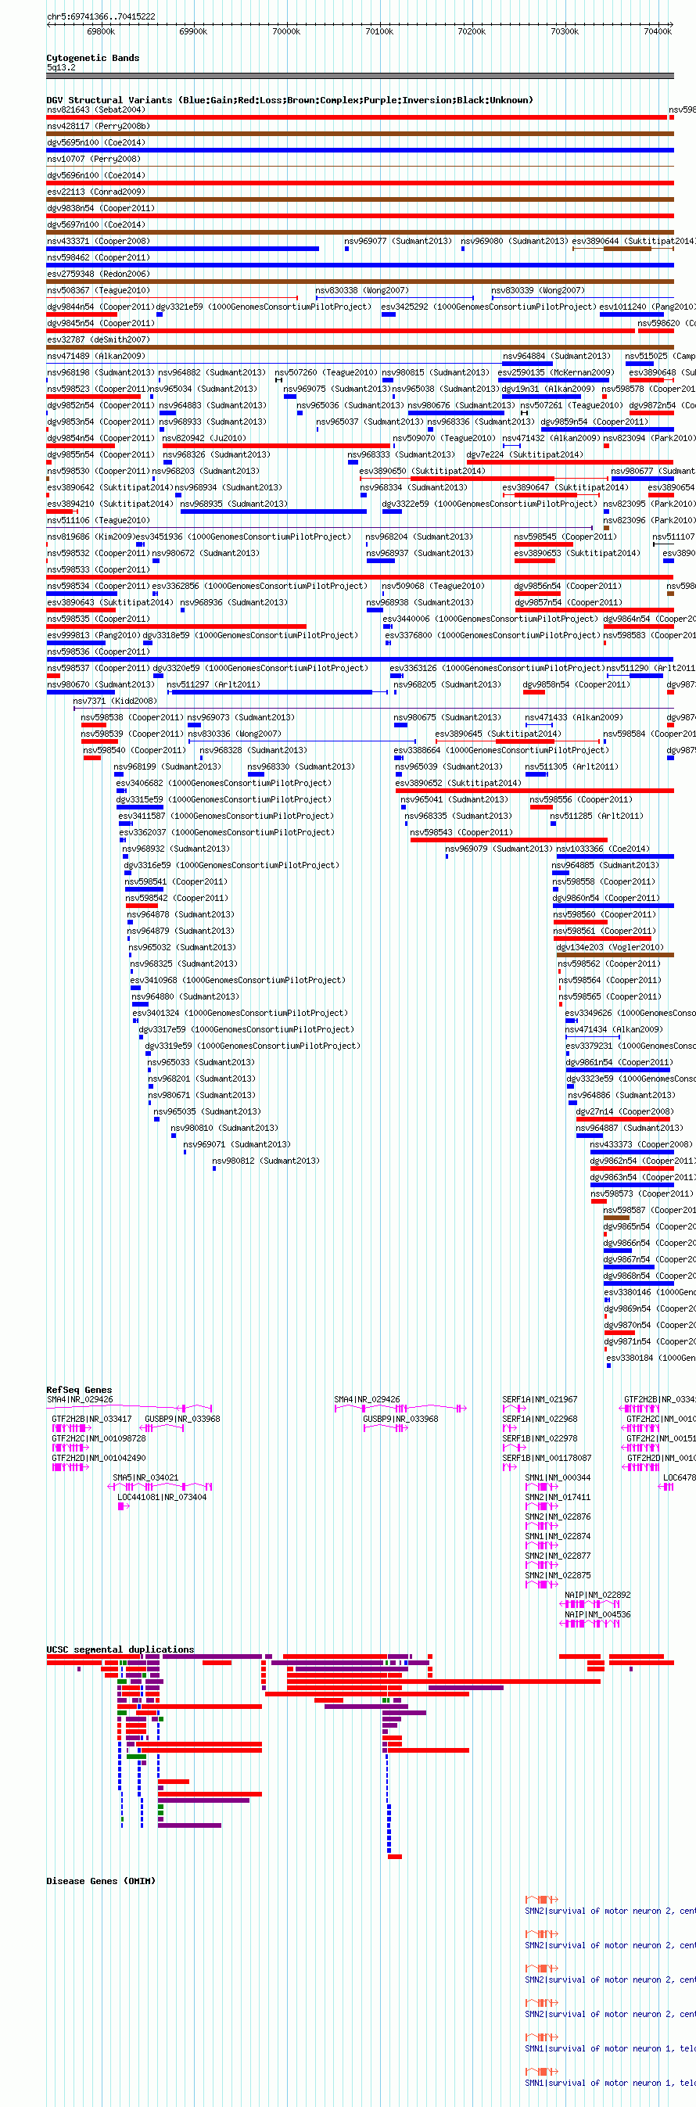
Task: Select variant nsv598543 (Cooper2011)
Action: 461,832
